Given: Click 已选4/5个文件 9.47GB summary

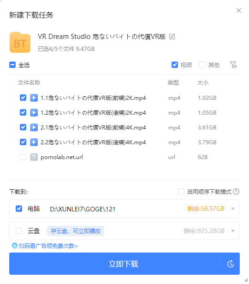Looking at the screenshot, I should [66, 49].
